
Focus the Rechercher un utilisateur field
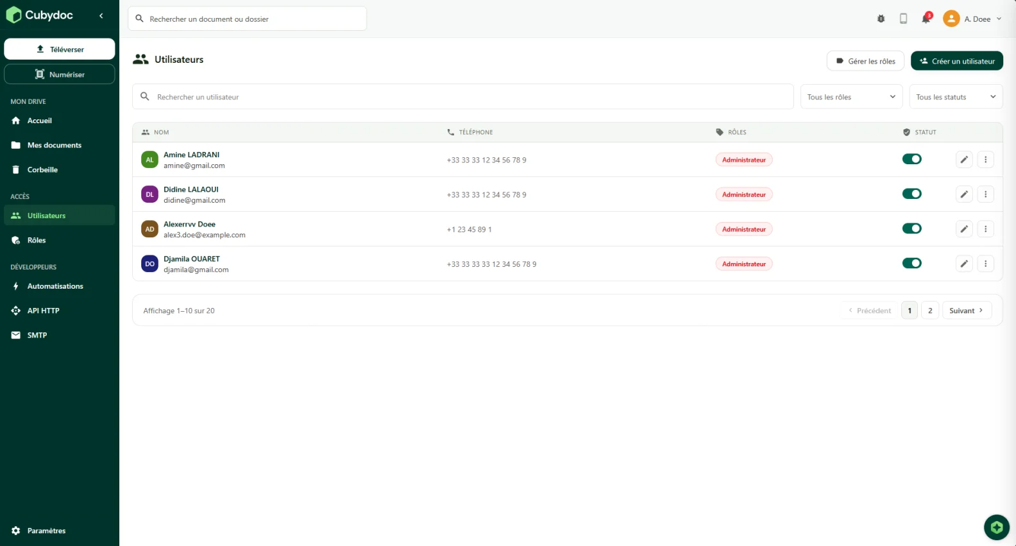(x=463, y=97)
